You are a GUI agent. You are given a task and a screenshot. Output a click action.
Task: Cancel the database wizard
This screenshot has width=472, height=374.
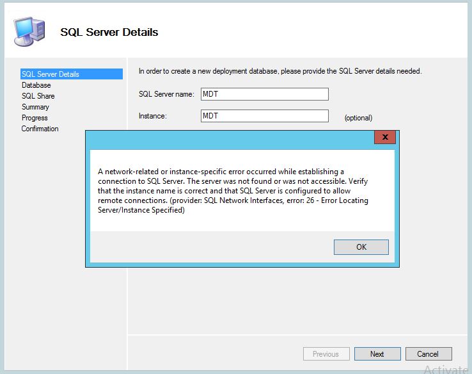tap(429, 354)
